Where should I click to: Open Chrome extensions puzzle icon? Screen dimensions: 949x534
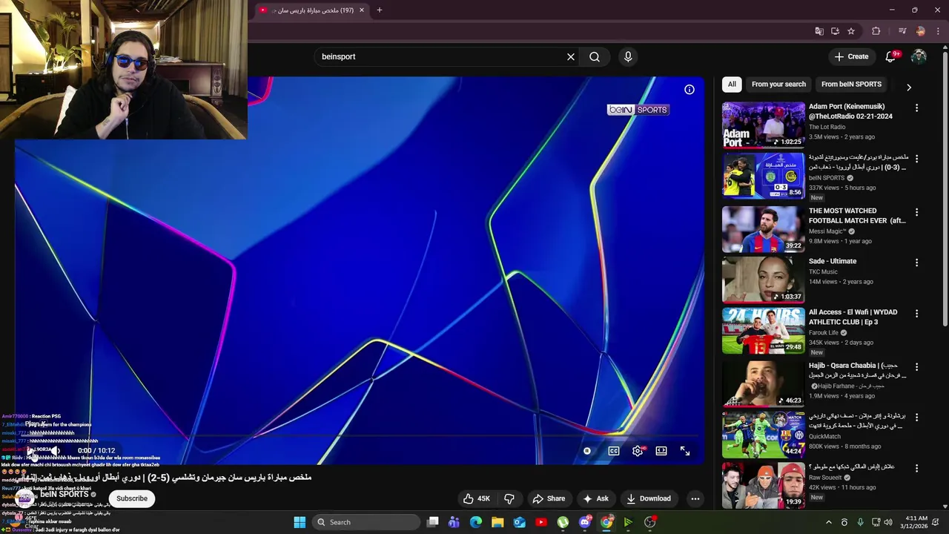click(x=876, y=31)
